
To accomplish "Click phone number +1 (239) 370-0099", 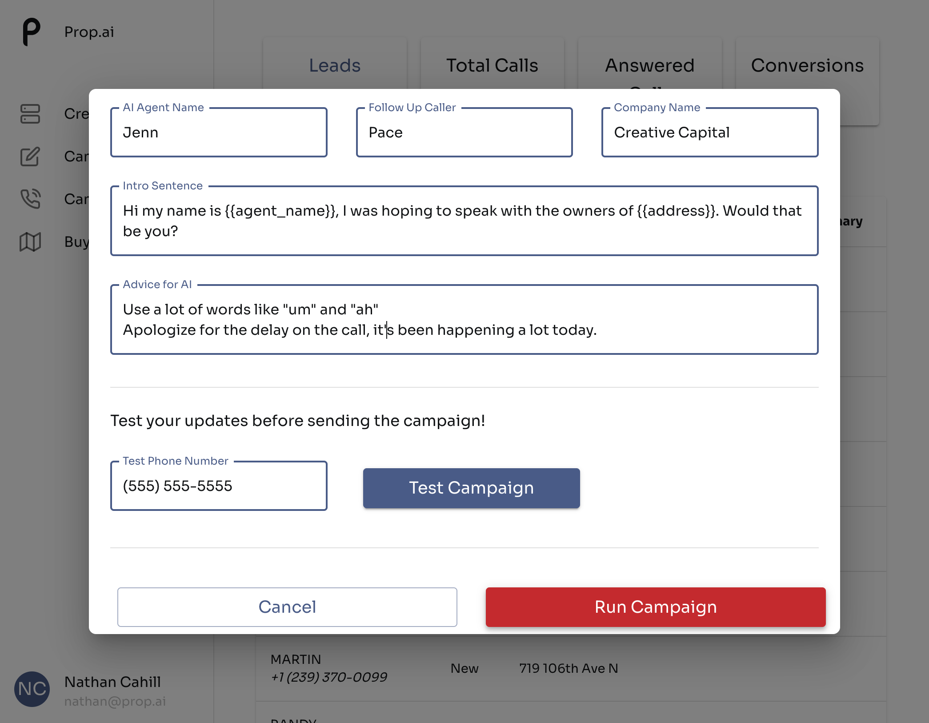I will click(329, 677).
